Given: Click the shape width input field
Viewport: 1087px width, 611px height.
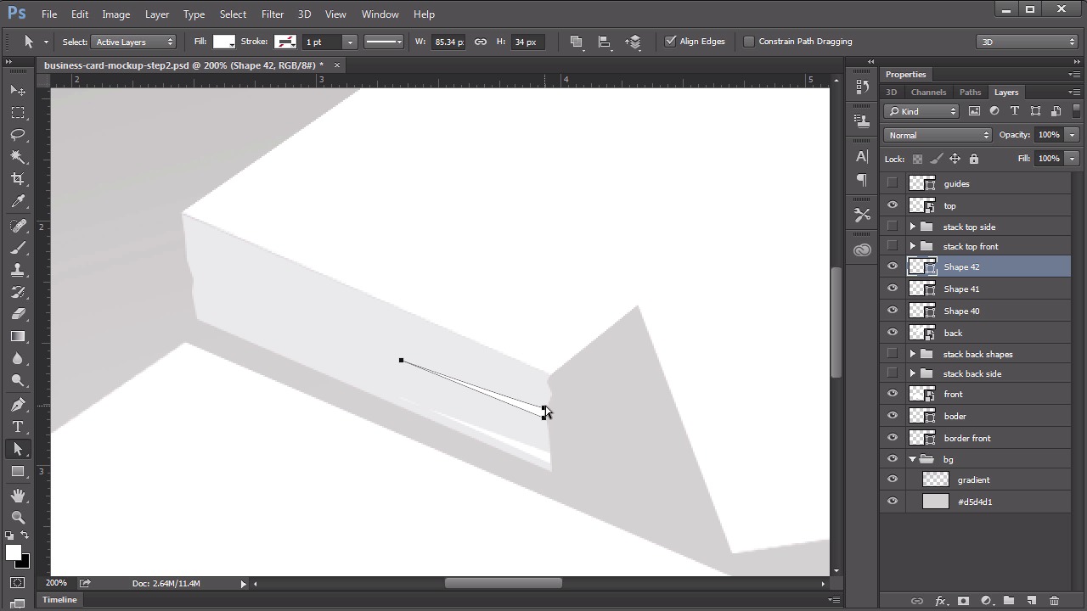Looking at the screenshot, I should click(448, 42).
